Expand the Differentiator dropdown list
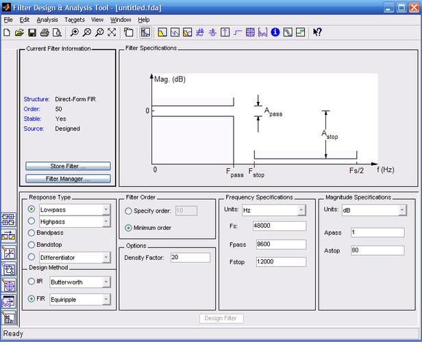 pyautogui.click(x=106, y=257)
